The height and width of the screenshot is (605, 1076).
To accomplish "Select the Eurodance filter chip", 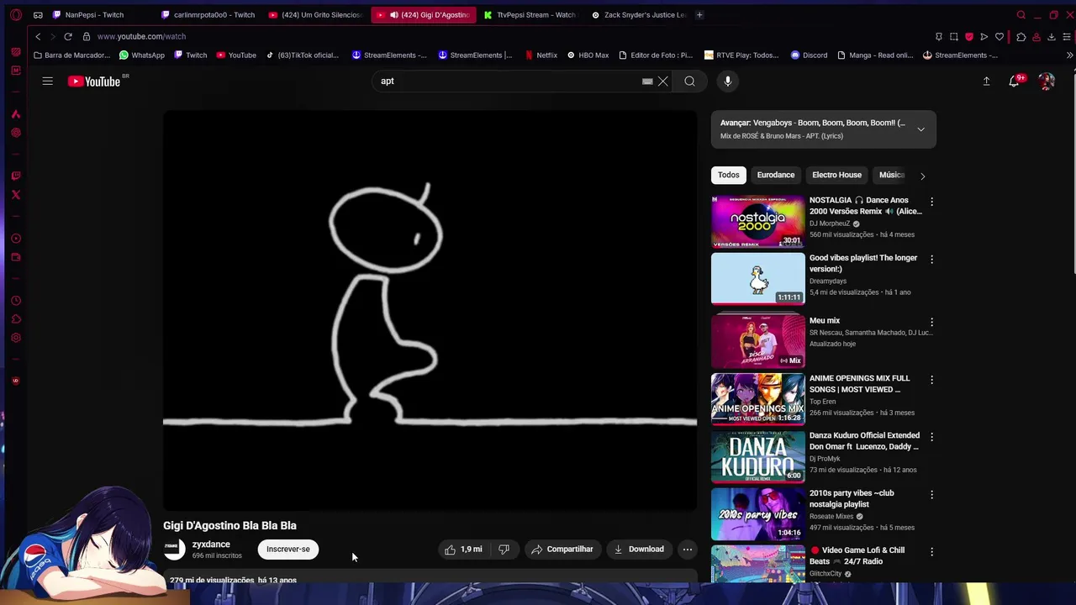I will [x=776, y=176].
